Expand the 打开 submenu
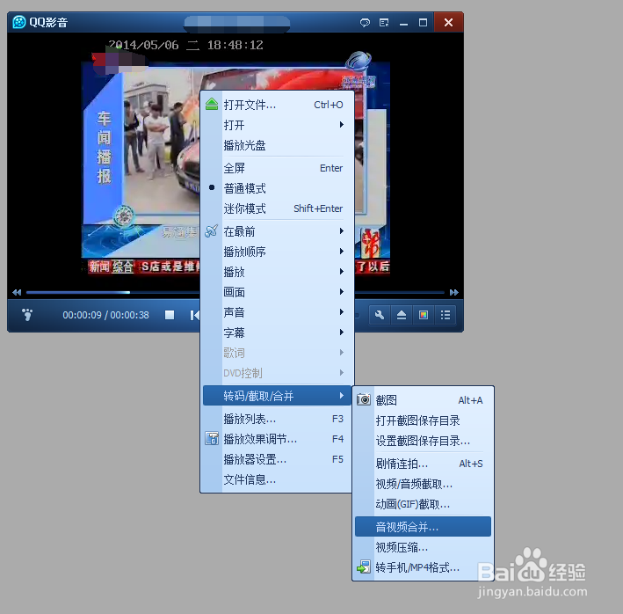 [x=277, y=125]
